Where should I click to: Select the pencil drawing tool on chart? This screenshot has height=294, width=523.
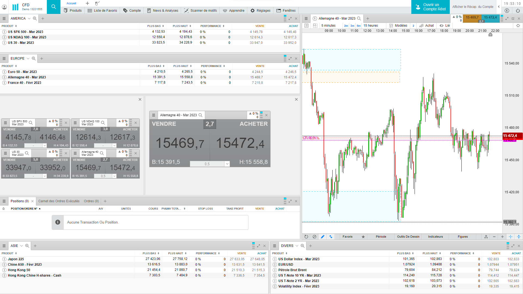(323, 237)
